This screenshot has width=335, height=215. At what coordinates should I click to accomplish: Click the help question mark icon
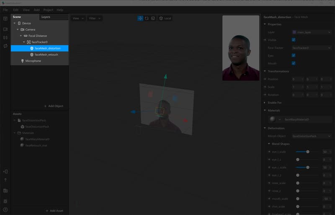[5, 210]
